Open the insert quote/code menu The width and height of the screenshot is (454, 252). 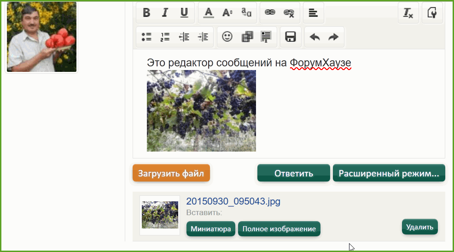(266, 37)
